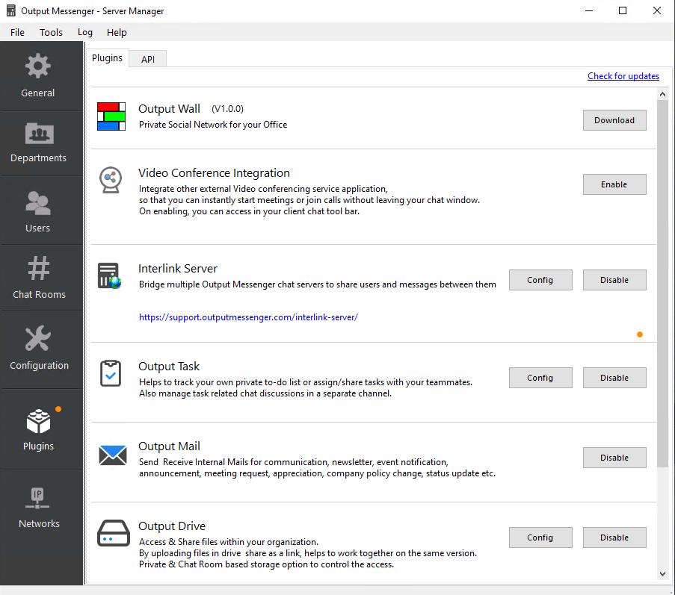The height and width of the screenshot is (595, 675).
Task: Click the Video Conference webcam icon
Action: pos(111,180)
